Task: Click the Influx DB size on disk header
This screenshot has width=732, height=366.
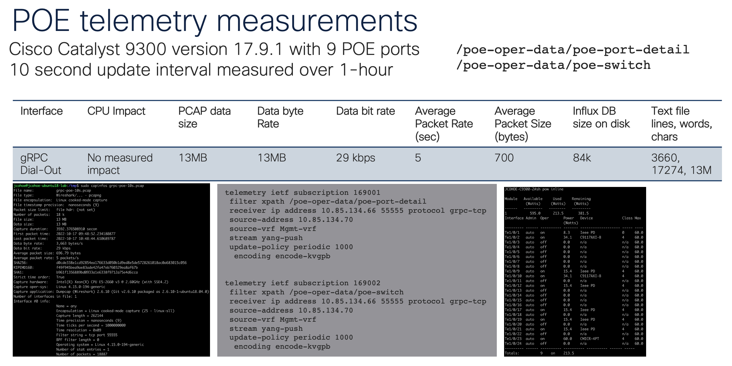Action: (x=601, y=117)
